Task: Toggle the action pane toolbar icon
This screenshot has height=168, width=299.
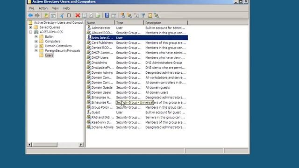Action: pos(114,15)
